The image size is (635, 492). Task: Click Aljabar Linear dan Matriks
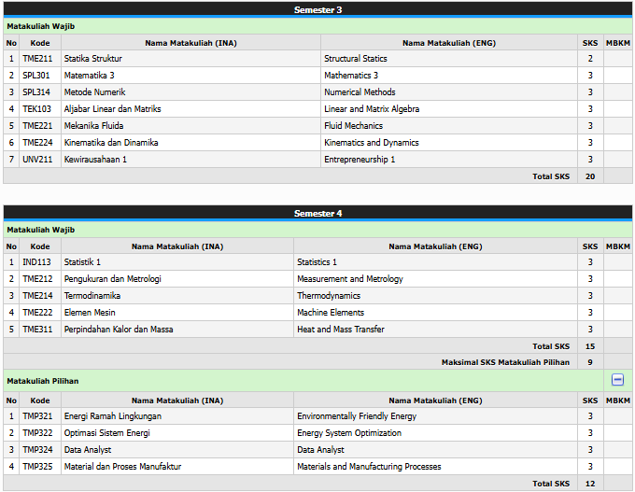click(x=112, y=109)
